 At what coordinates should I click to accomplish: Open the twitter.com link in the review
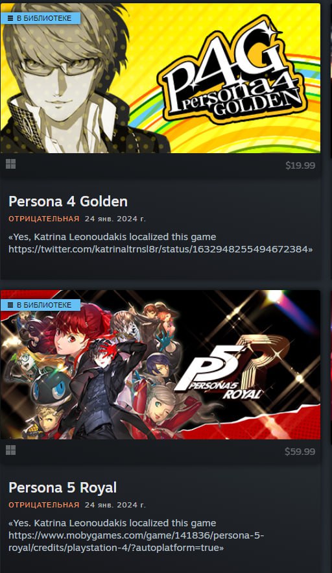(x=159, y=249)
